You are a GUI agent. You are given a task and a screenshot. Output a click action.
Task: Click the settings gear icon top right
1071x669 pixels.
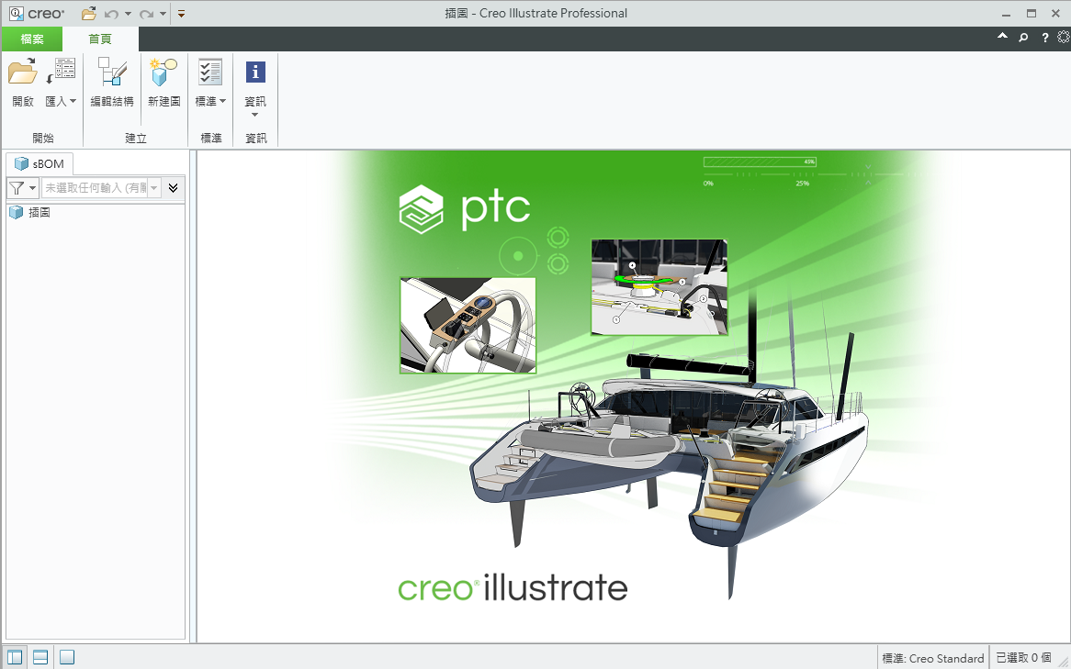click(1064, 37)
